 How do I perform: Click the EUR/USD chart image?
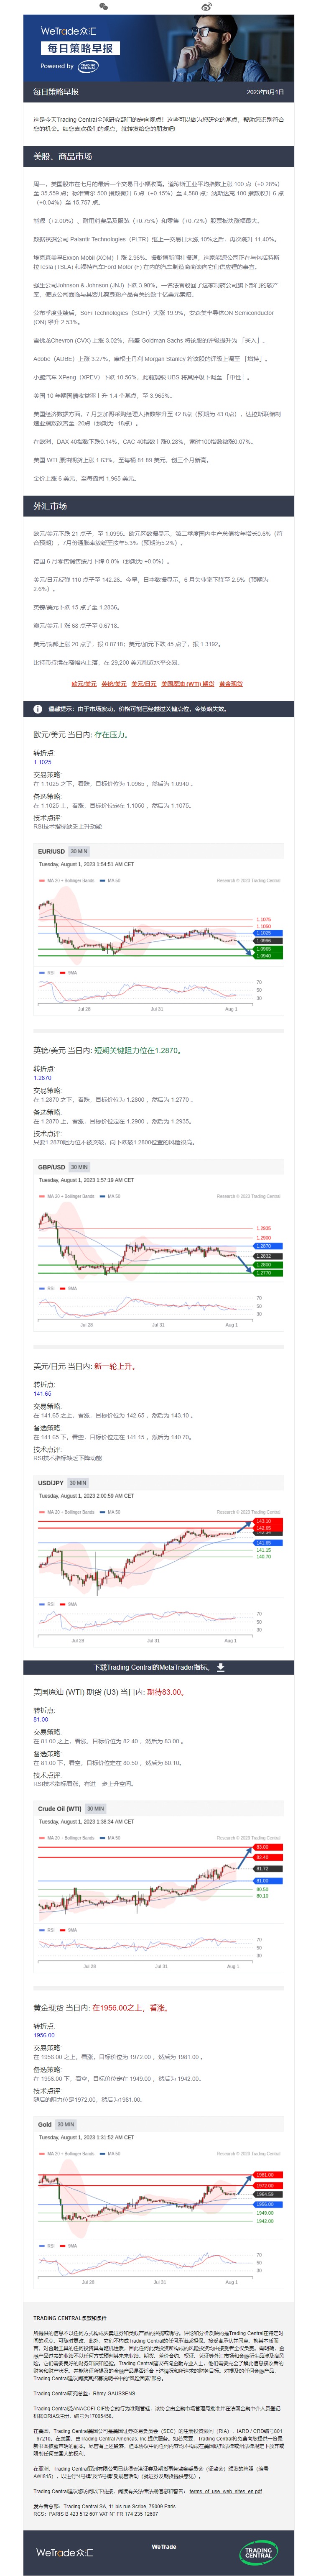coord(159,931)
